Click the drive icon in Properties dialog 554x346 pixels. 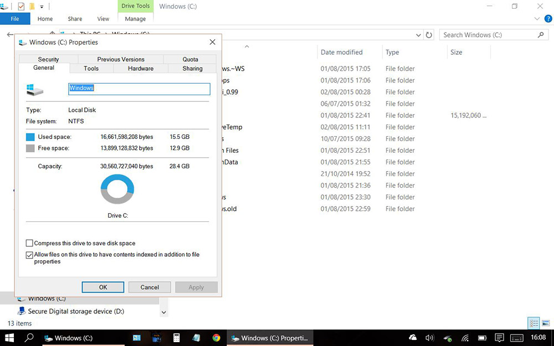click(x=34, y=89)
